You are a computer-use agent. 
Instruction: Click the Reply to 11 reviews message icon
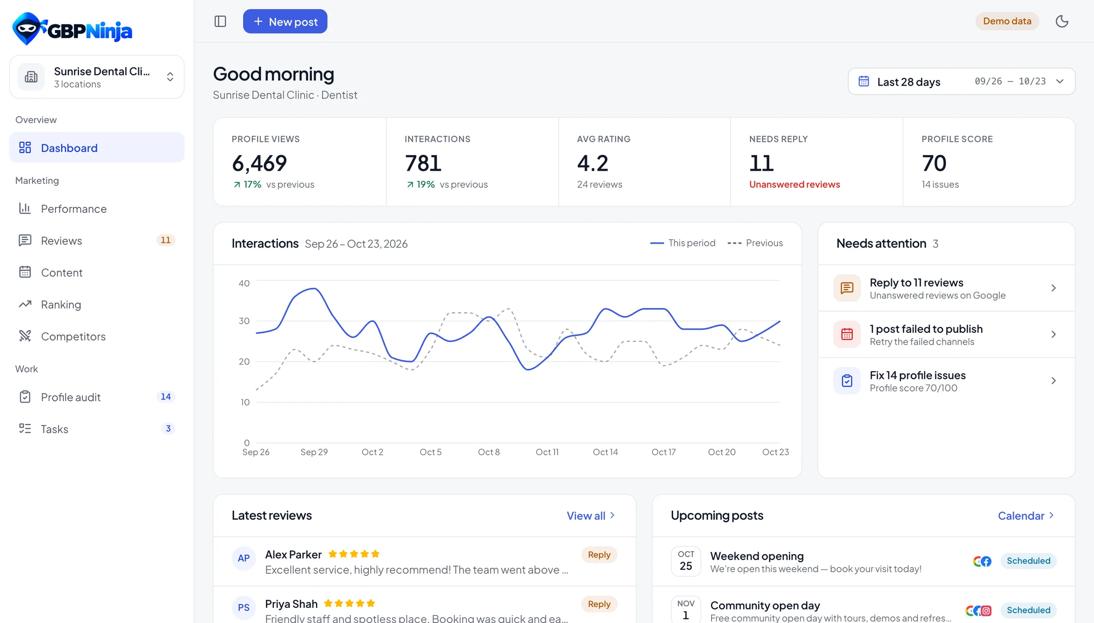pos(847,288)
